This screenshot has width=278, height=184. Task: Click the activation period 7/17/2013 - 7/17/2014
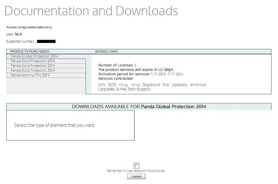tap(167, 74)
